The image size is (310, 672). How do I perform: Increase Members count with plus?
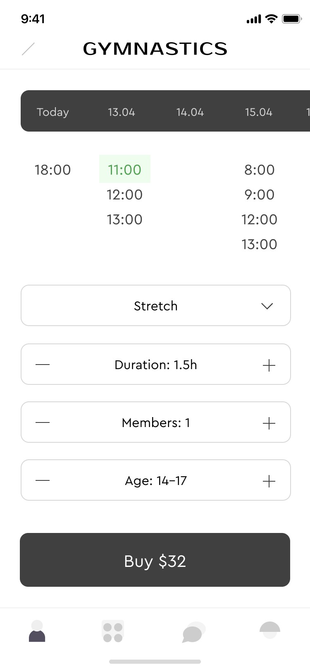[269, 423]
